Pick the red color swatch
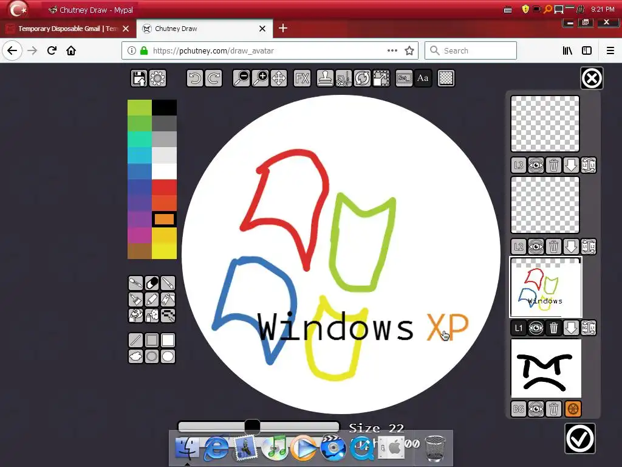Viewport: 622px width, 467px height. coord(164,187)
